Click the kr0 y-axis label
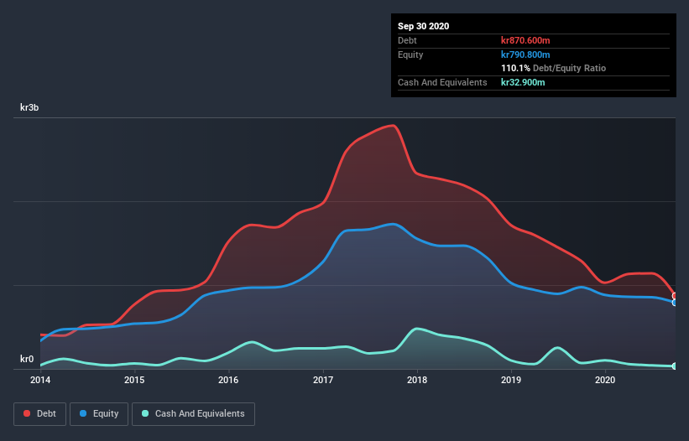Viewport: 689px width, 441px height. point(27,359)
